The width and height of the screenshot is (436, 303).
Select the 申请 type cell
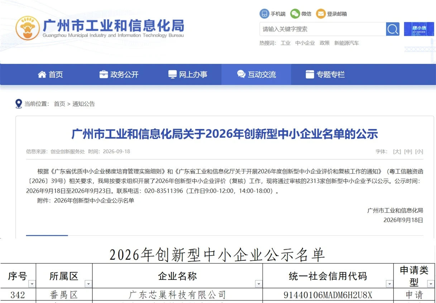coord(414,295)
